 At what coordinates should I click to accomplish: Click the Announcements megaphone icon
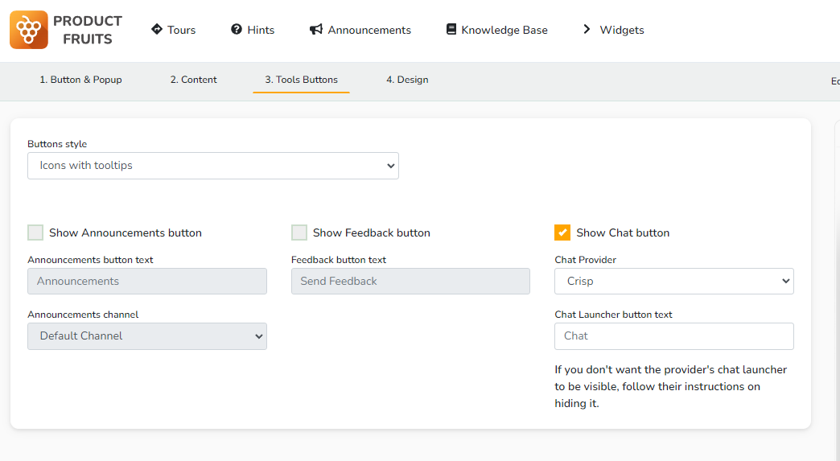tap(316, 30)
